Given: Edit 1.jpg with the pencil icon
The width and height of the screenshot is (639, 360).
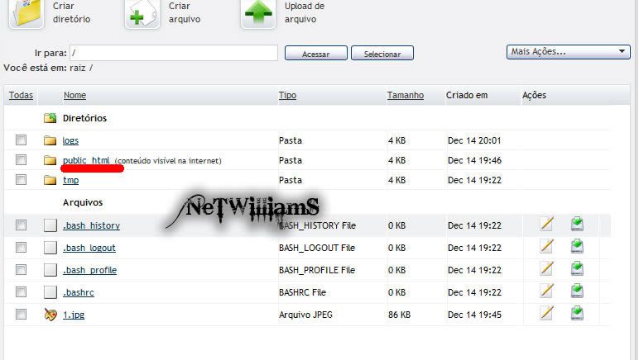Looking at the screenshot, I should coord(546,313).
